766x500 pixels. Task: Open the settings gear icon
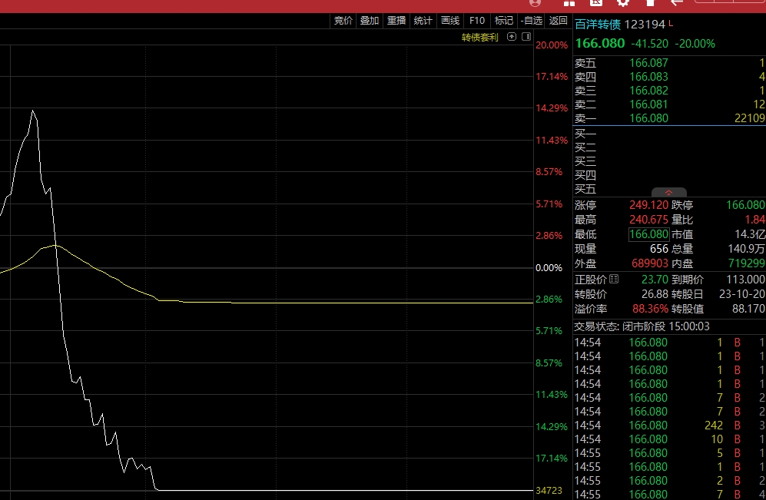click(x=623, y=3)
